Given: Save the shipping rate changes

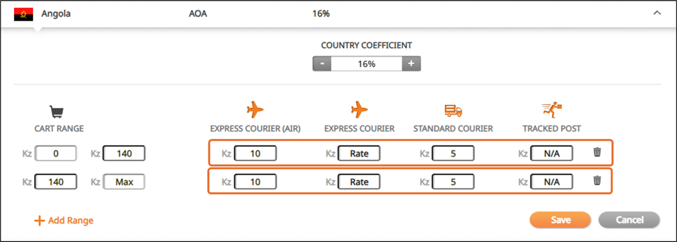Looking at the screenshot, I should [560, 220].
